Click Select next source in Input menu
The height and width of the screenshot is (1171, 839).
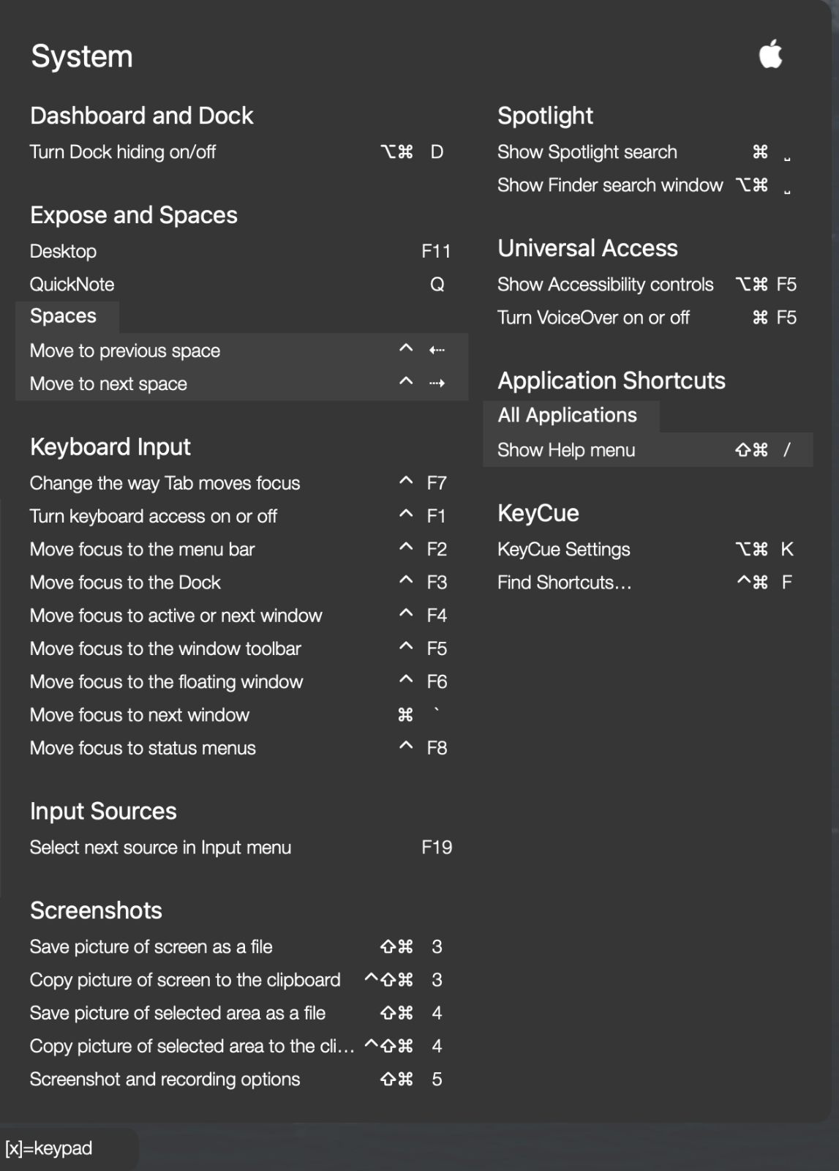tap(160, 848)
